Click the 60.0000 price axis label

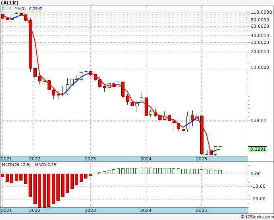260,26
